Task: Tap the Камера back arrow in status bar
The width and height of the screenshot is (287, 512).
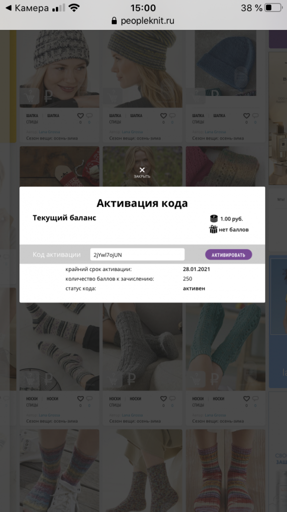Action: tap(8, 8)
